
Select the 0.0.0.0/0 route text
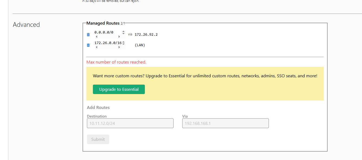tap(104, 32)
